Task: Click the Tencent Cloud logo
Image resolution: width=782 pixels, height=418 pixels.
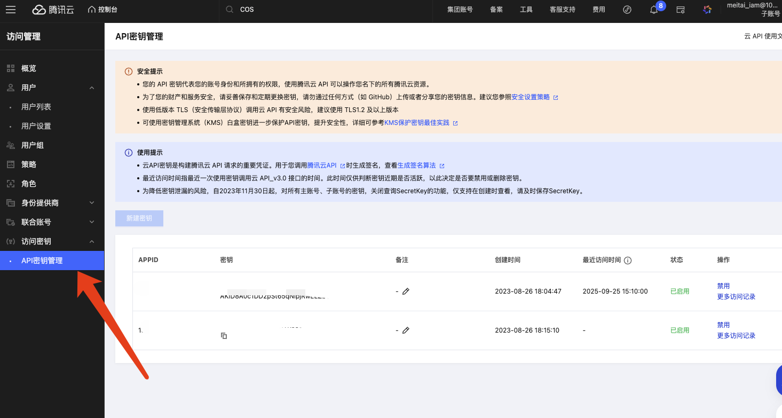Action: click(53, 10)
